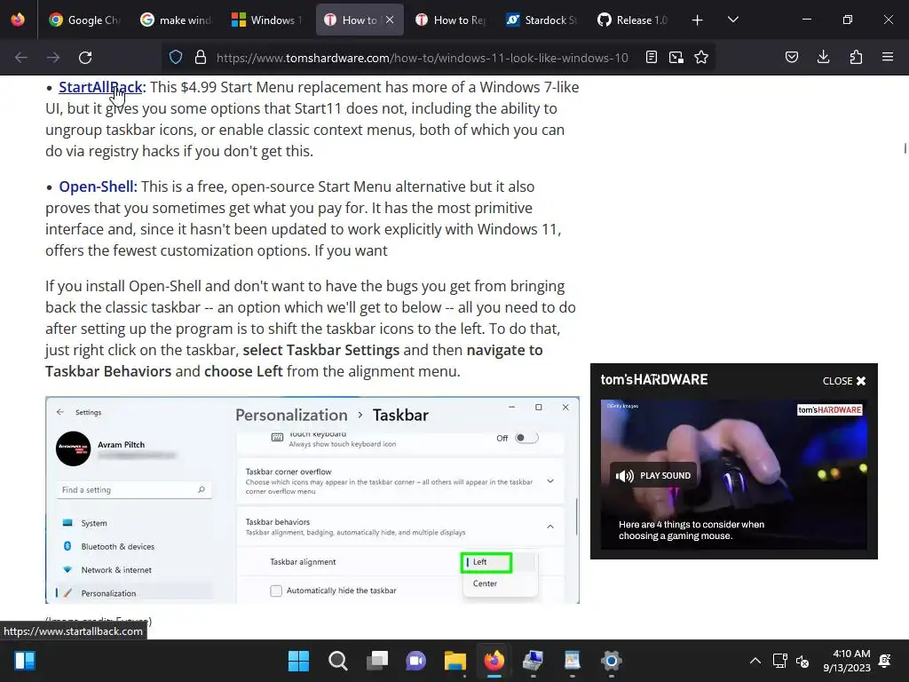Open the Windows Start menu

tap(298, 661)
